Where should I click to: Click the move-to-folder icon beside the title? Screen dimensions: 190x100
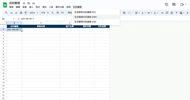coord(29,3)
